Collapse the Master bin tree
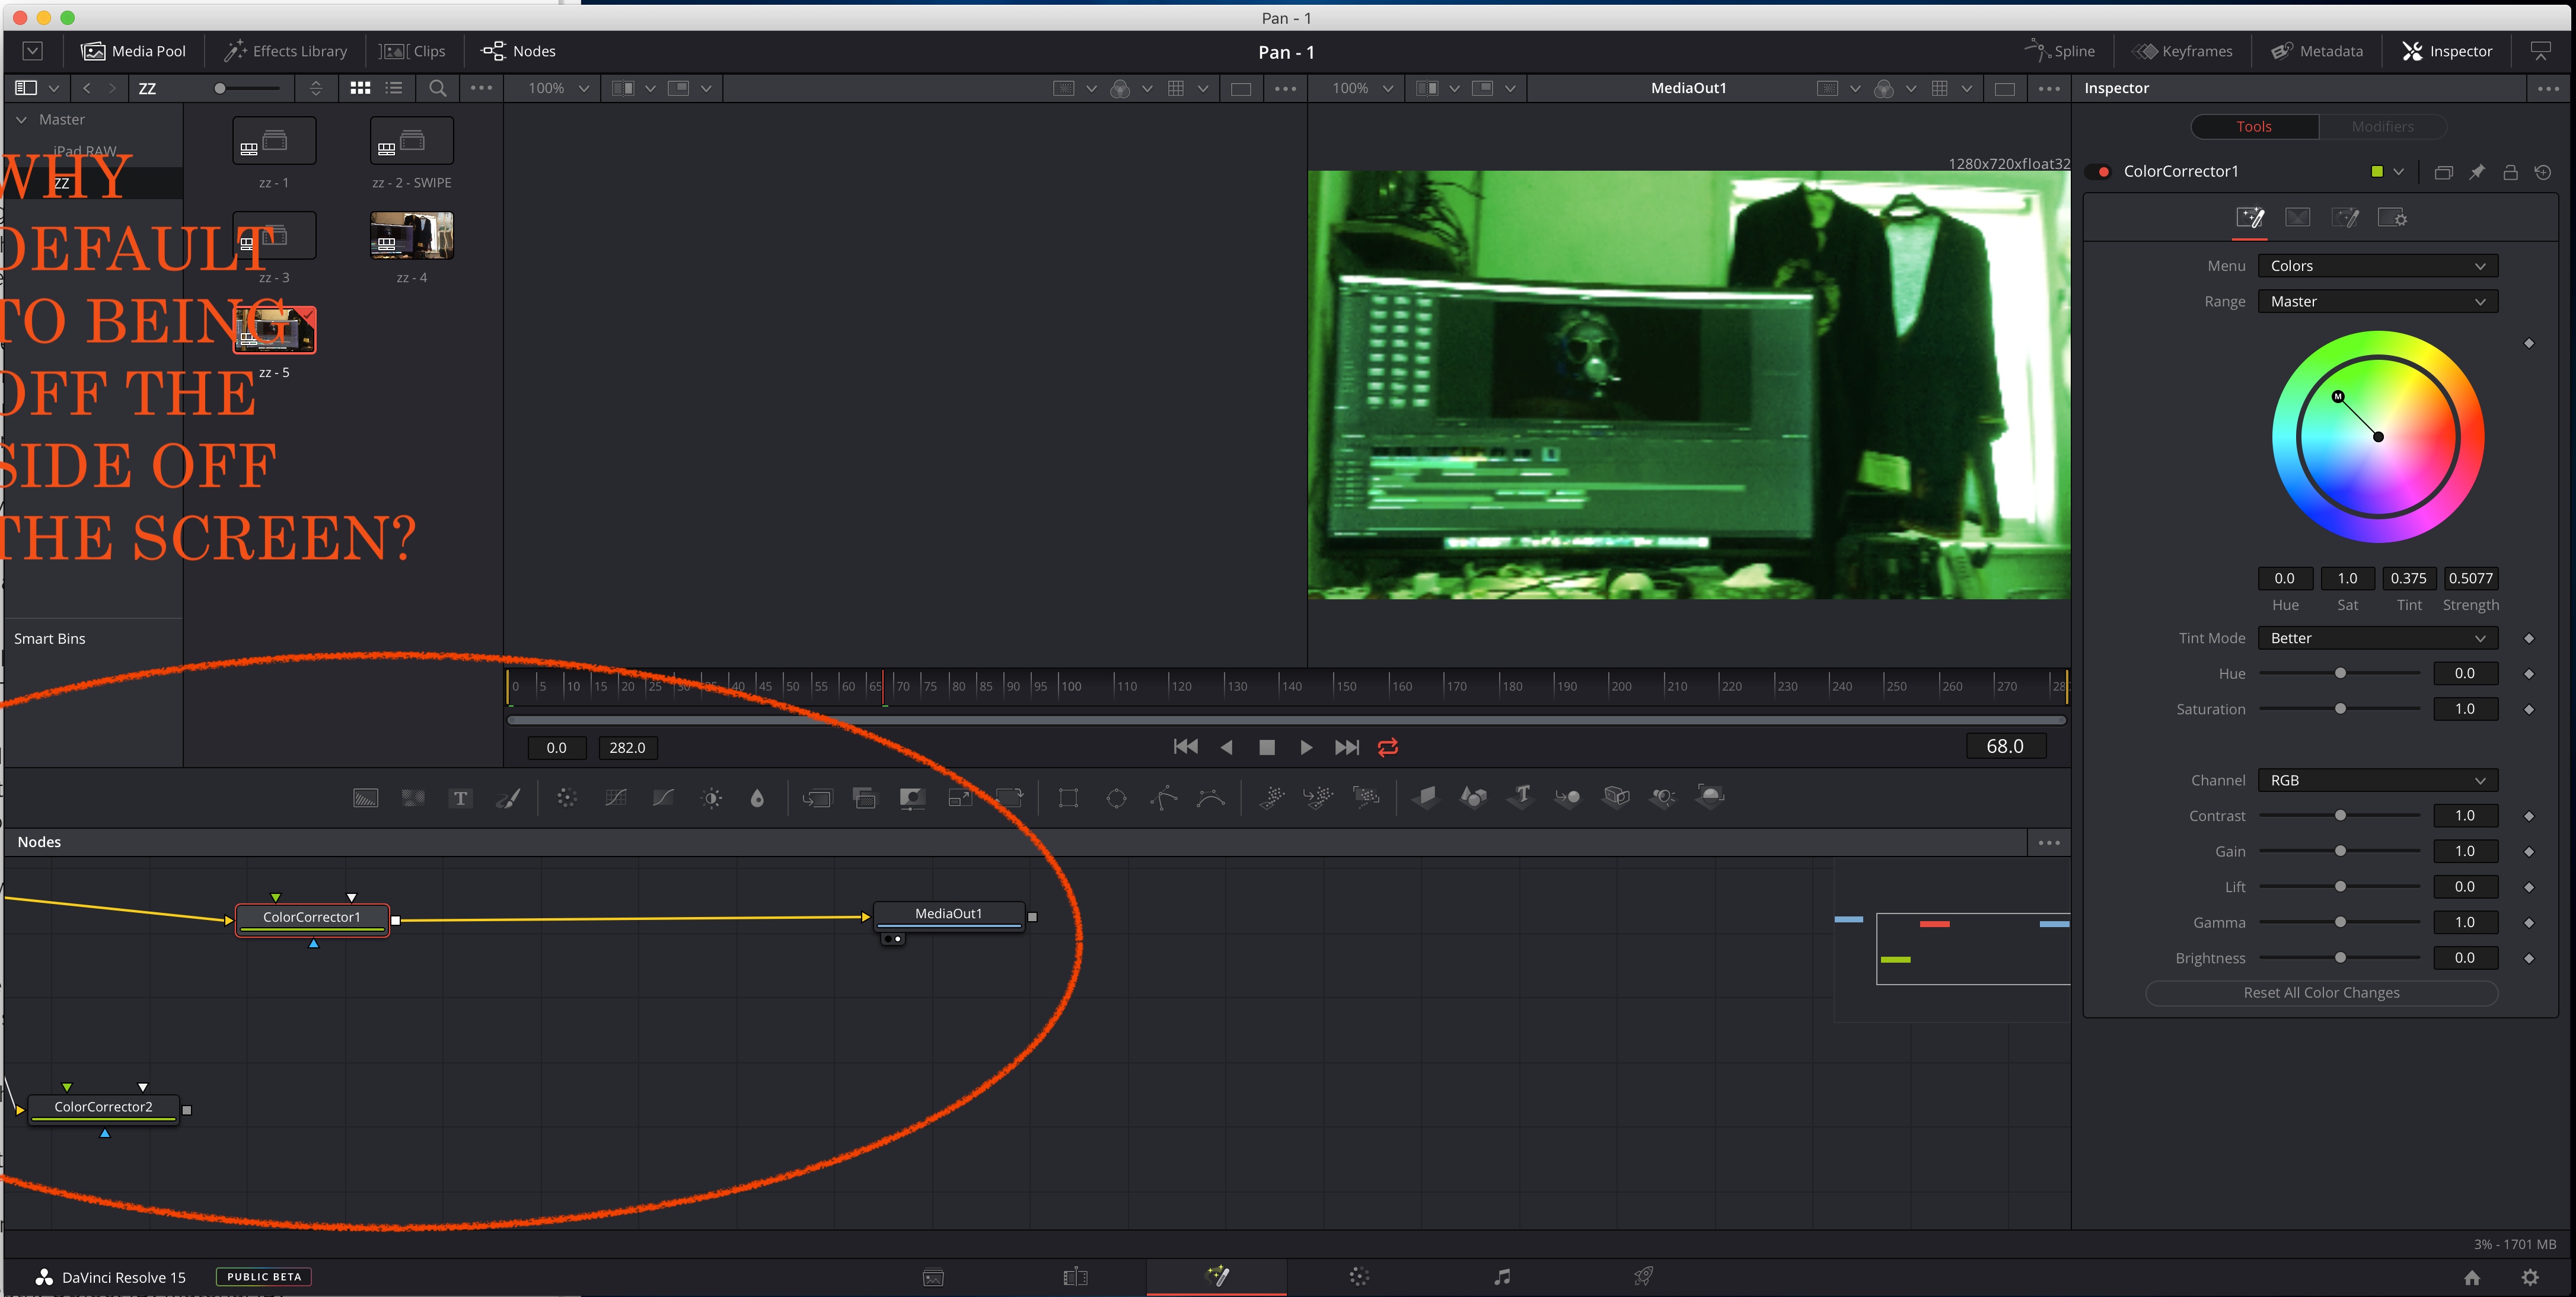Viewport: 2576px width, 1297px height. click(21, 120)
